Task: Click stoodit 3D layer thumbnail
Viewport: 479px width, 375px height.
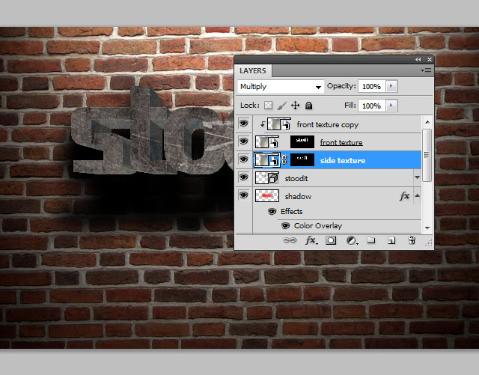Action: click(x=267, y=178)
